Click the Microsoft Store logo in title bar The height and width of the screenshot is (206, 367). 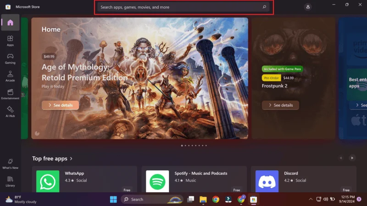pyautogui.click(x=8, y=7)
